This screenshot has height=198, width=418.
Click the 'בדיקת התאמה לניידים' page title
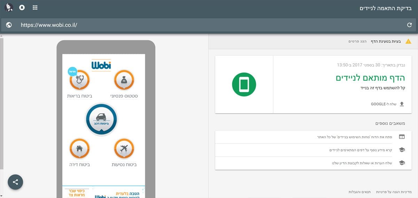click(385, 8)
